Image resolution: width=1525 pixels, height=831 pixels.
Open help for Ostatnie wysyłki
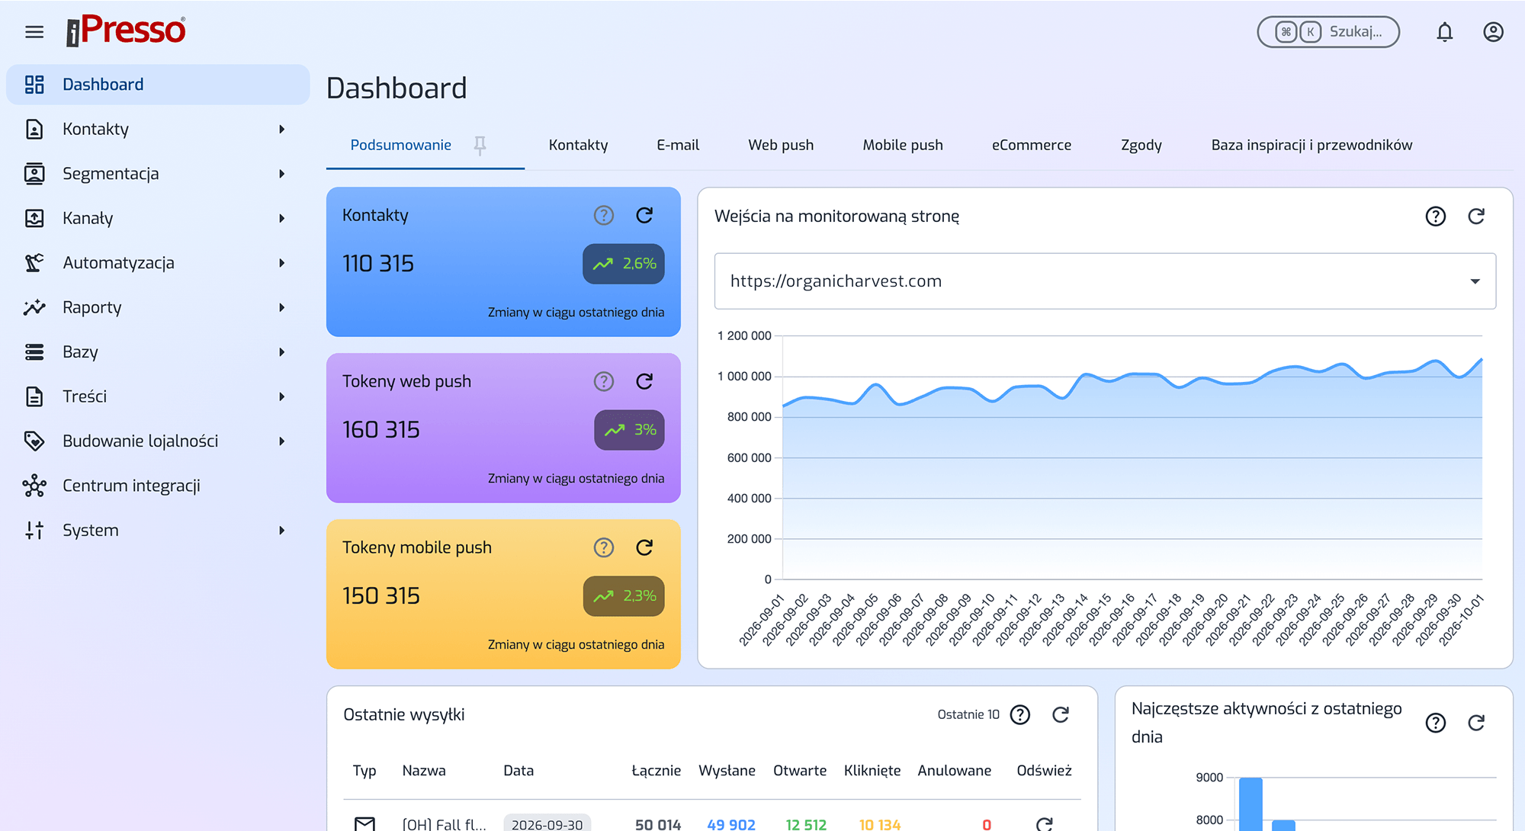(x=1020, y=714)
